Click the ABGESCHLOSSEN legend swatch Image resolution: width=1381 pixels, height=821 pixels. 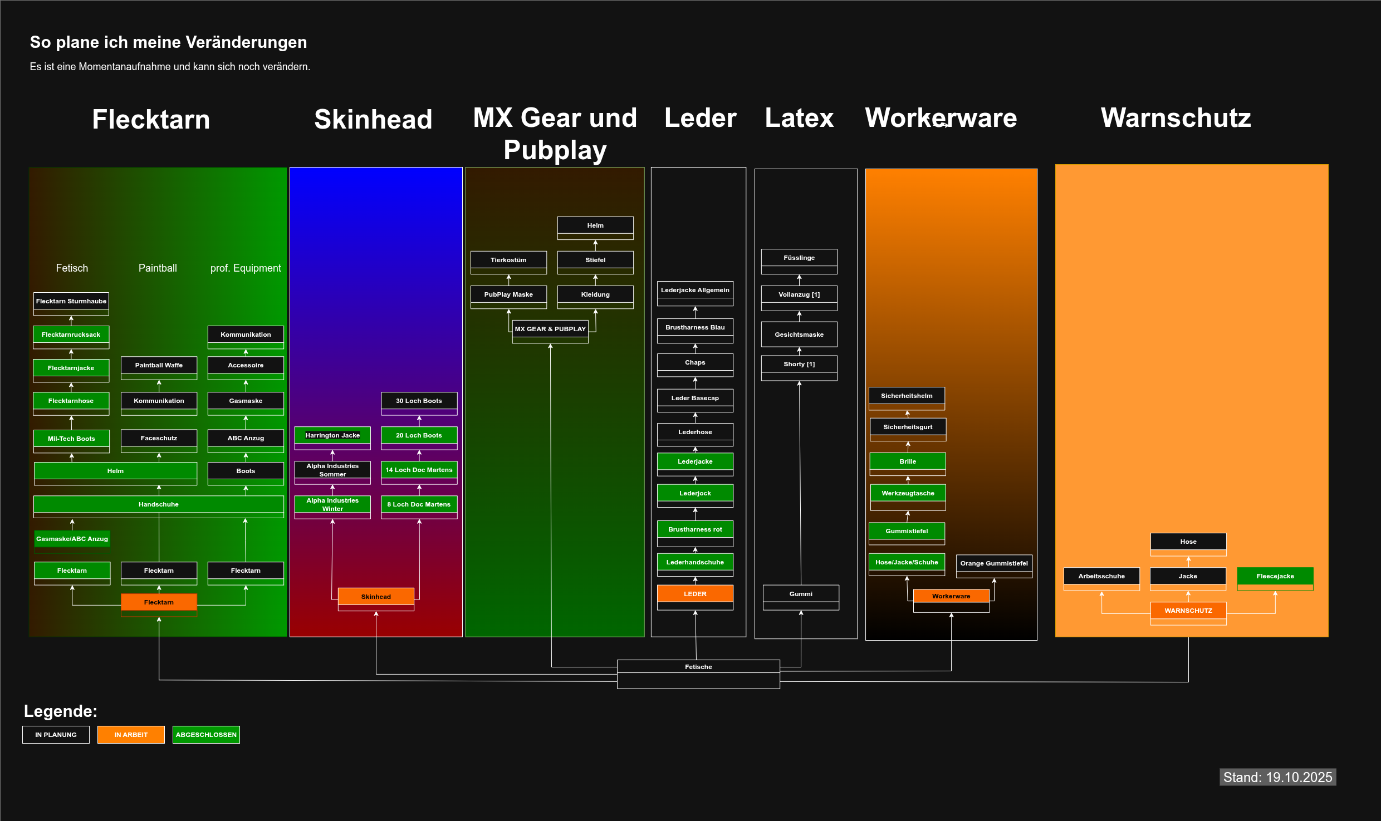206,735
